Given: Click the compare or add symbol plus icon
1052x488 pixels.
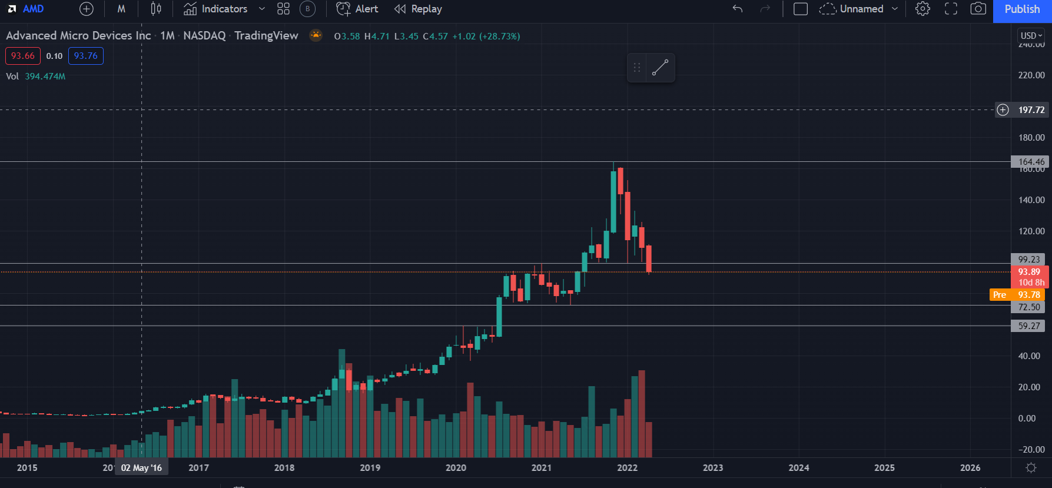Looking at the screenshot, I should coord(86,9).
